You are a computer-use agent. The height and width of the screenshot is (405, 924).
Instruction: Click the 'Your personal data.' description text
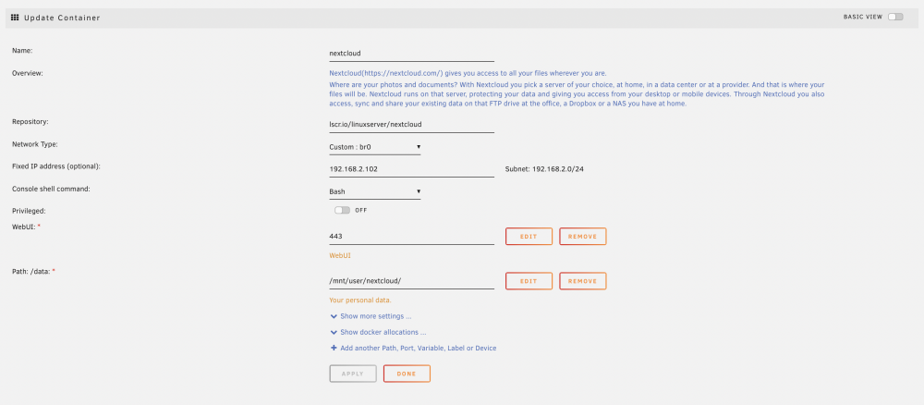point(360,301)
